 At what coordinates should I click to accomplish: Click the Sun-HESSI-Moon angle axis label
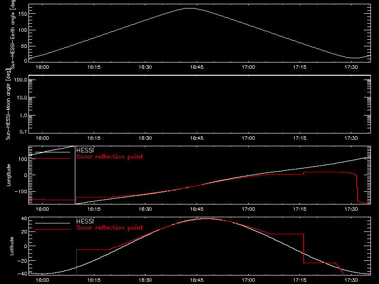tap(8, 104)
